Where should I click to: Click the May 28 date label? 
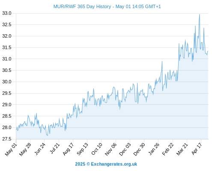coord(25,150)
